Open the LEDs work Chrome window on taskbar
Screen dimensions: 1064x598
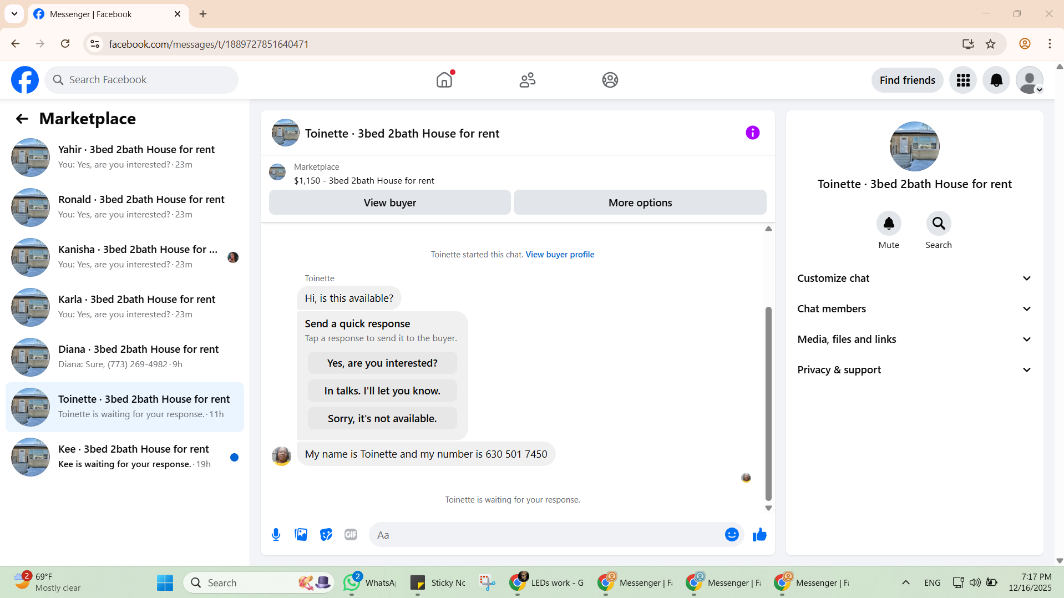point(548,583)
